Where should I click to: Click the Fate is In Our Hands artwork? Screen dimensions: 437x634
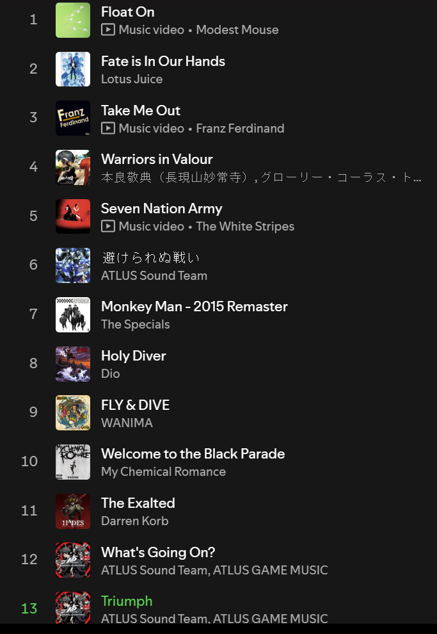click(x=73, y=69)
